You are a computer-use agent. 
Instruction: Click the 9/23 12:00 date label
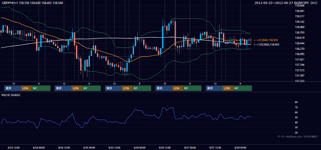click(x=14, y=147)
